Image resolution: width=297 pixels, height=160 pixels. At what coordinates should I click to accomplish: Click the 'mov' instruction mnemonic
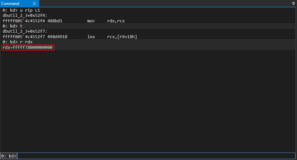[x=91, y=21]
